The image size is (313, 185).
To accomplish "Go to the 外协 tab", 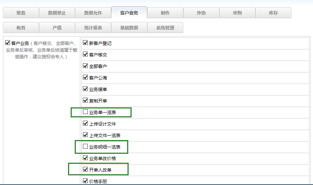I will click(201, 13).
